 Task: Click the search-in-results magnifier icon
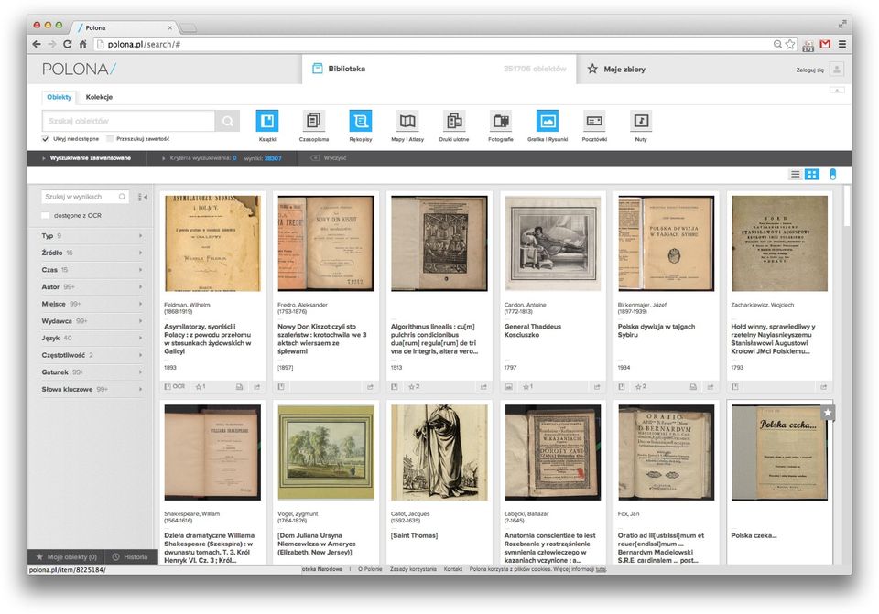click(122, 197)
